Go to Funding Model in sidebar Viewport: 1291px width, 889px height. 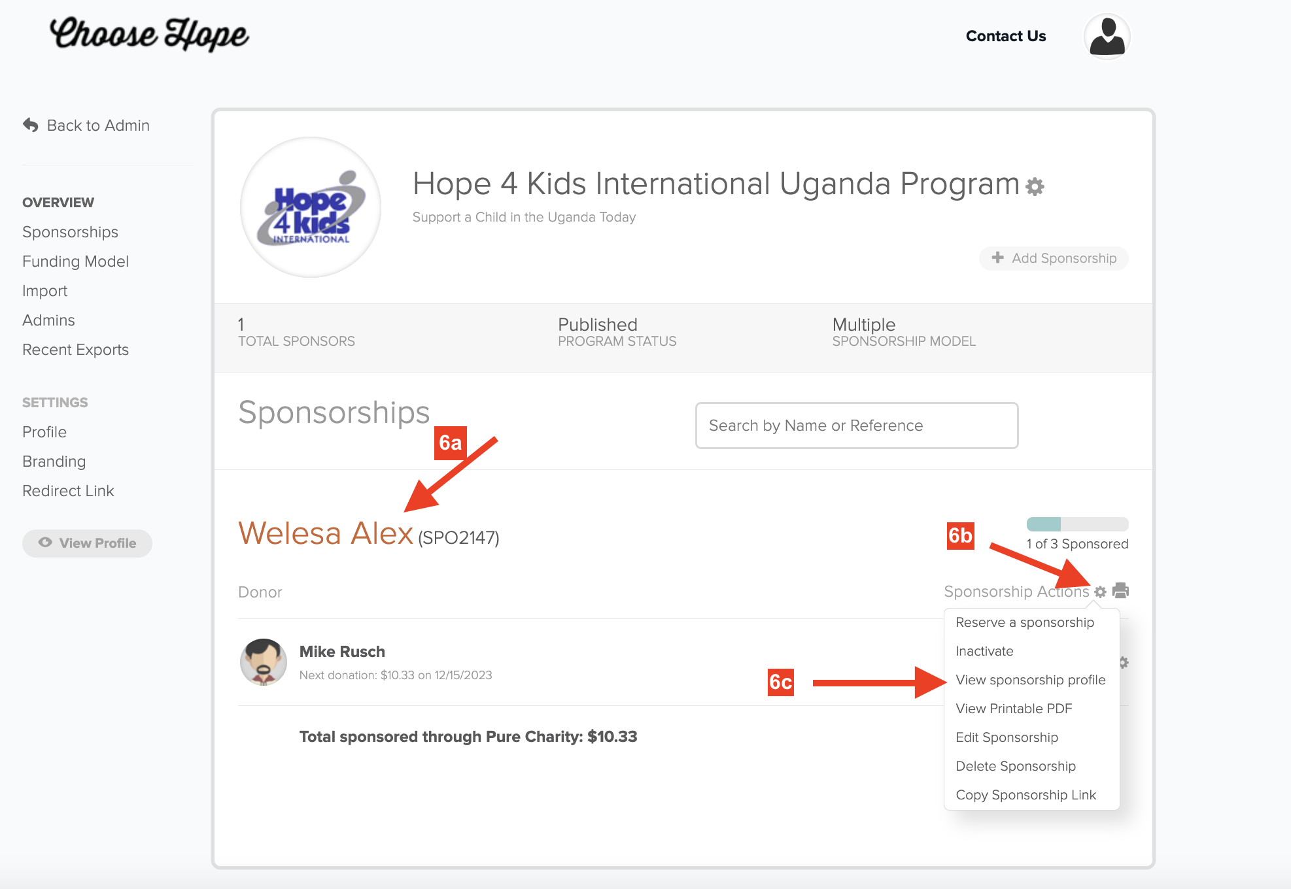[x=75, y=261]
